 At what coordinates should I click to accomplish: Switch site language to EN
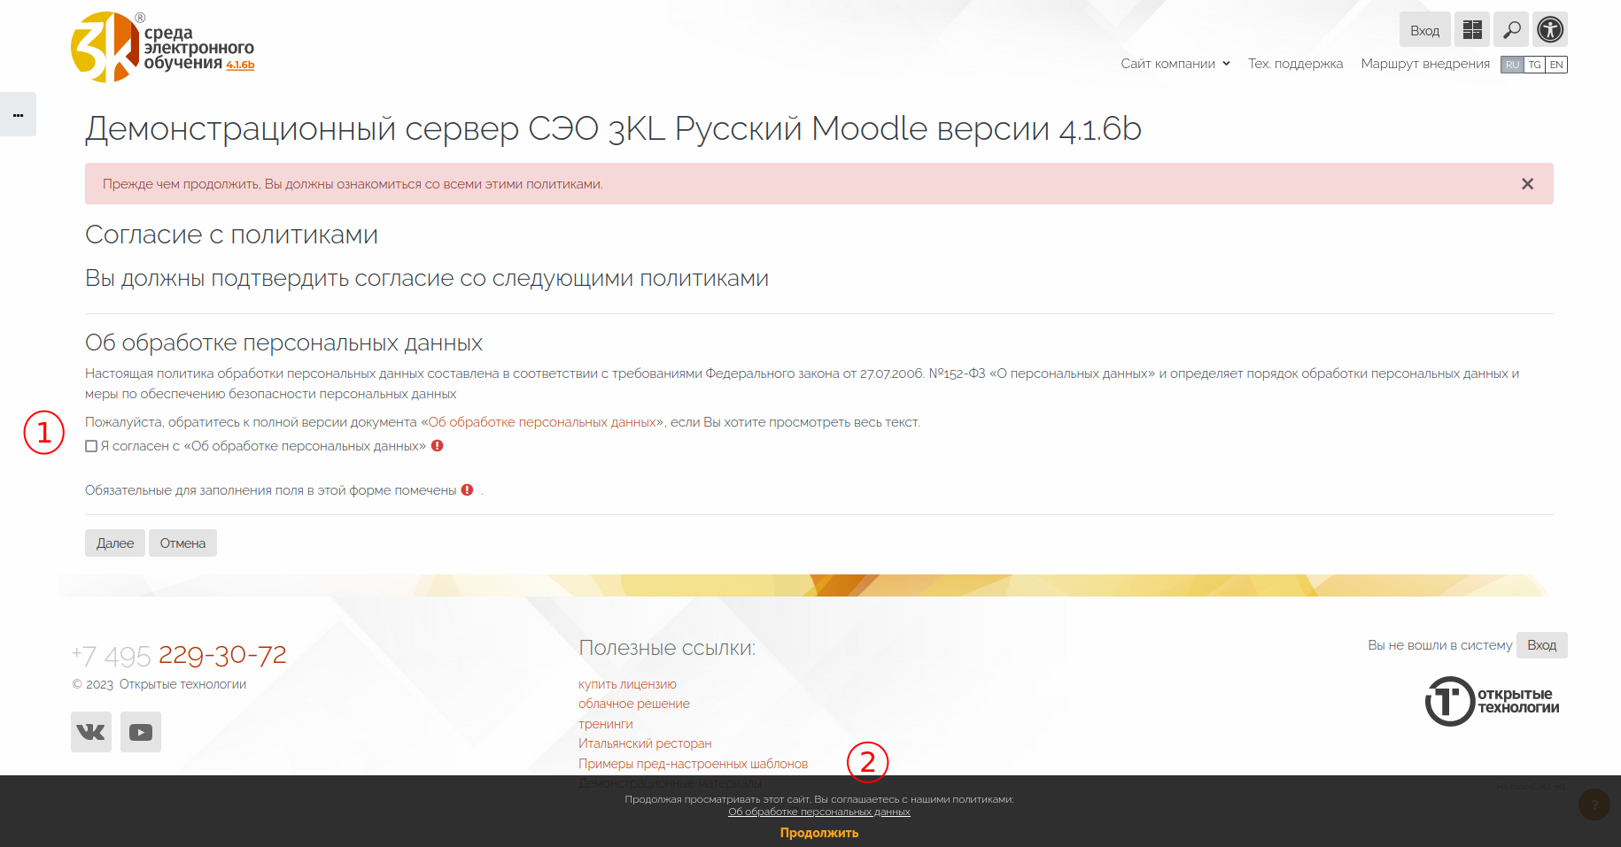tap(1556, 65)
